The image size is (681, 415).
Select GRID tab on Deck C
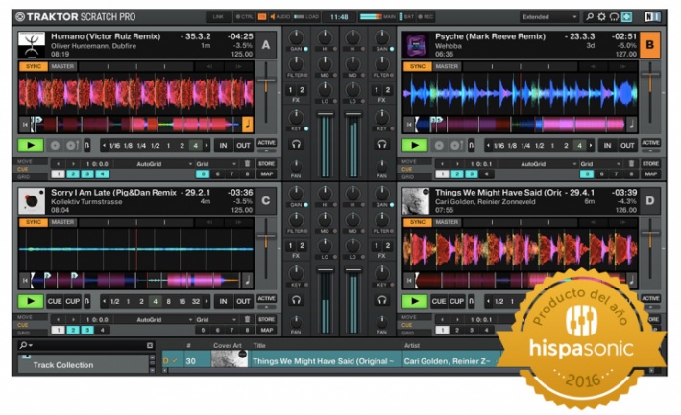(x=23, y=333)
